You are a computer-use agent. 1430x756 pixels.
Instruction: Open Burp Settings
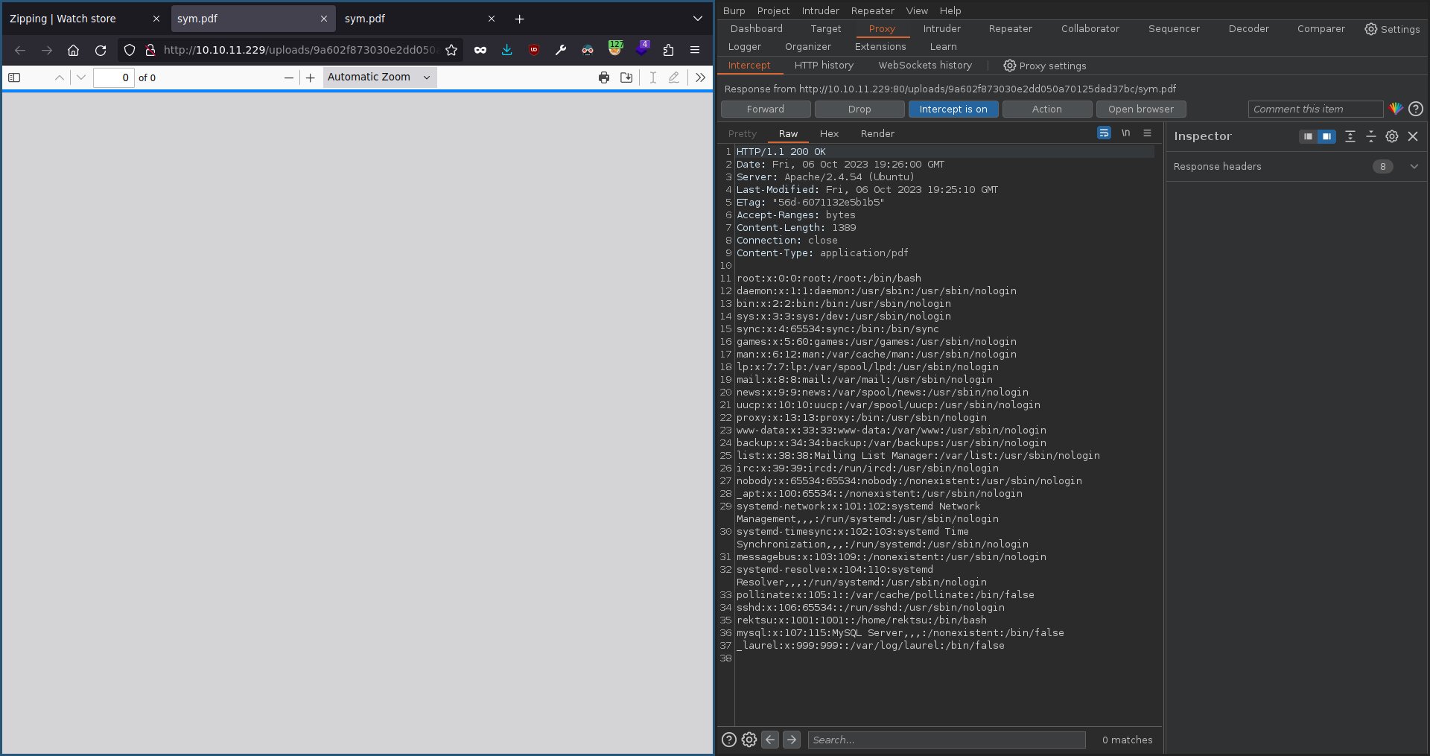click(1392, 29)
